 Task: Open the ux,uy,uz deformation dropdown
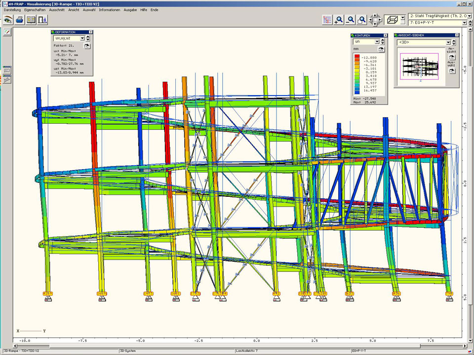pyautogui.click(x=82, y=37)
